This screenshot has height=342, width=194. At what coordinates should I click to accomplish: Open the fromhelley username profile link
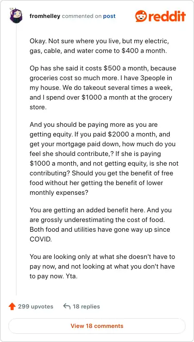pyautogui.click(x=45, y=16)
